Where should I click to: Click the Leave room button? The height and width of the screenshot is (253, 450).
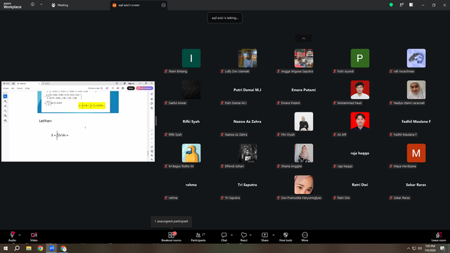439,237
